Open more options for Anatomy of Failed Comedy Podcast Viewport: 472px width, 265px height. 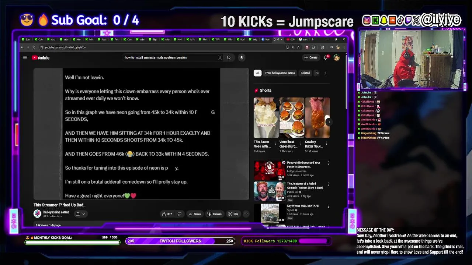tap(328, 184)
